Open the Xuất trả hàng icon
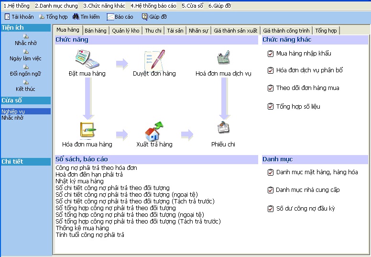The height and width of the screenshot is (257, 371). tap(154, 131)
